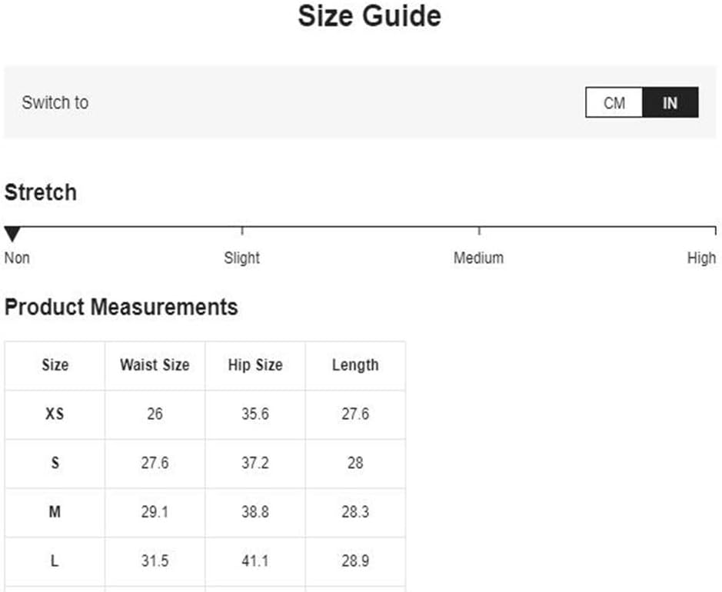Image resolution: width=722 pixels, height=592 pixels.
Task: Click the Size column header
Action: pos(55,365)
